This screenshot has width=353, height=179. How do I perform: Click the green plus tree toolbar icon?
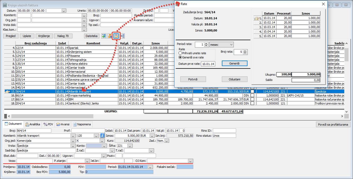pos(104,36)
